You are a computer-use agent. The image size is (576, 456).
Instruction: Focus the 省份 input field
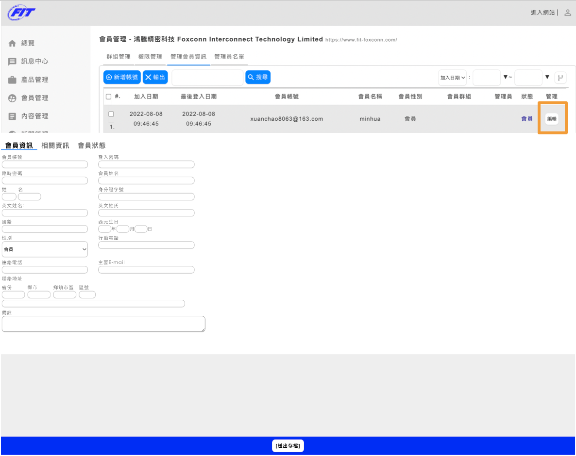[13, 295]
